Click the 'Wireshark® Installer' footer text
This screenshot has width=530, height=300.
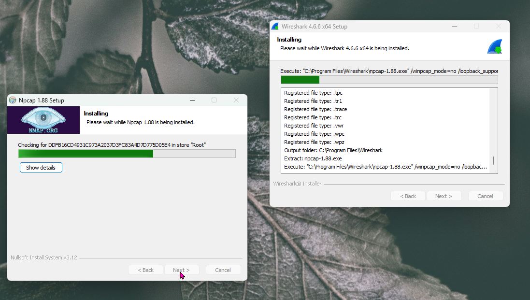pos(297,184)
